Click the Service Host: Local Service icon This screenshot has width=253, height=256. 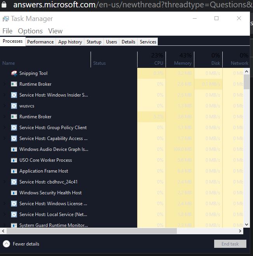pyautogui.click(x=14, y=214)
